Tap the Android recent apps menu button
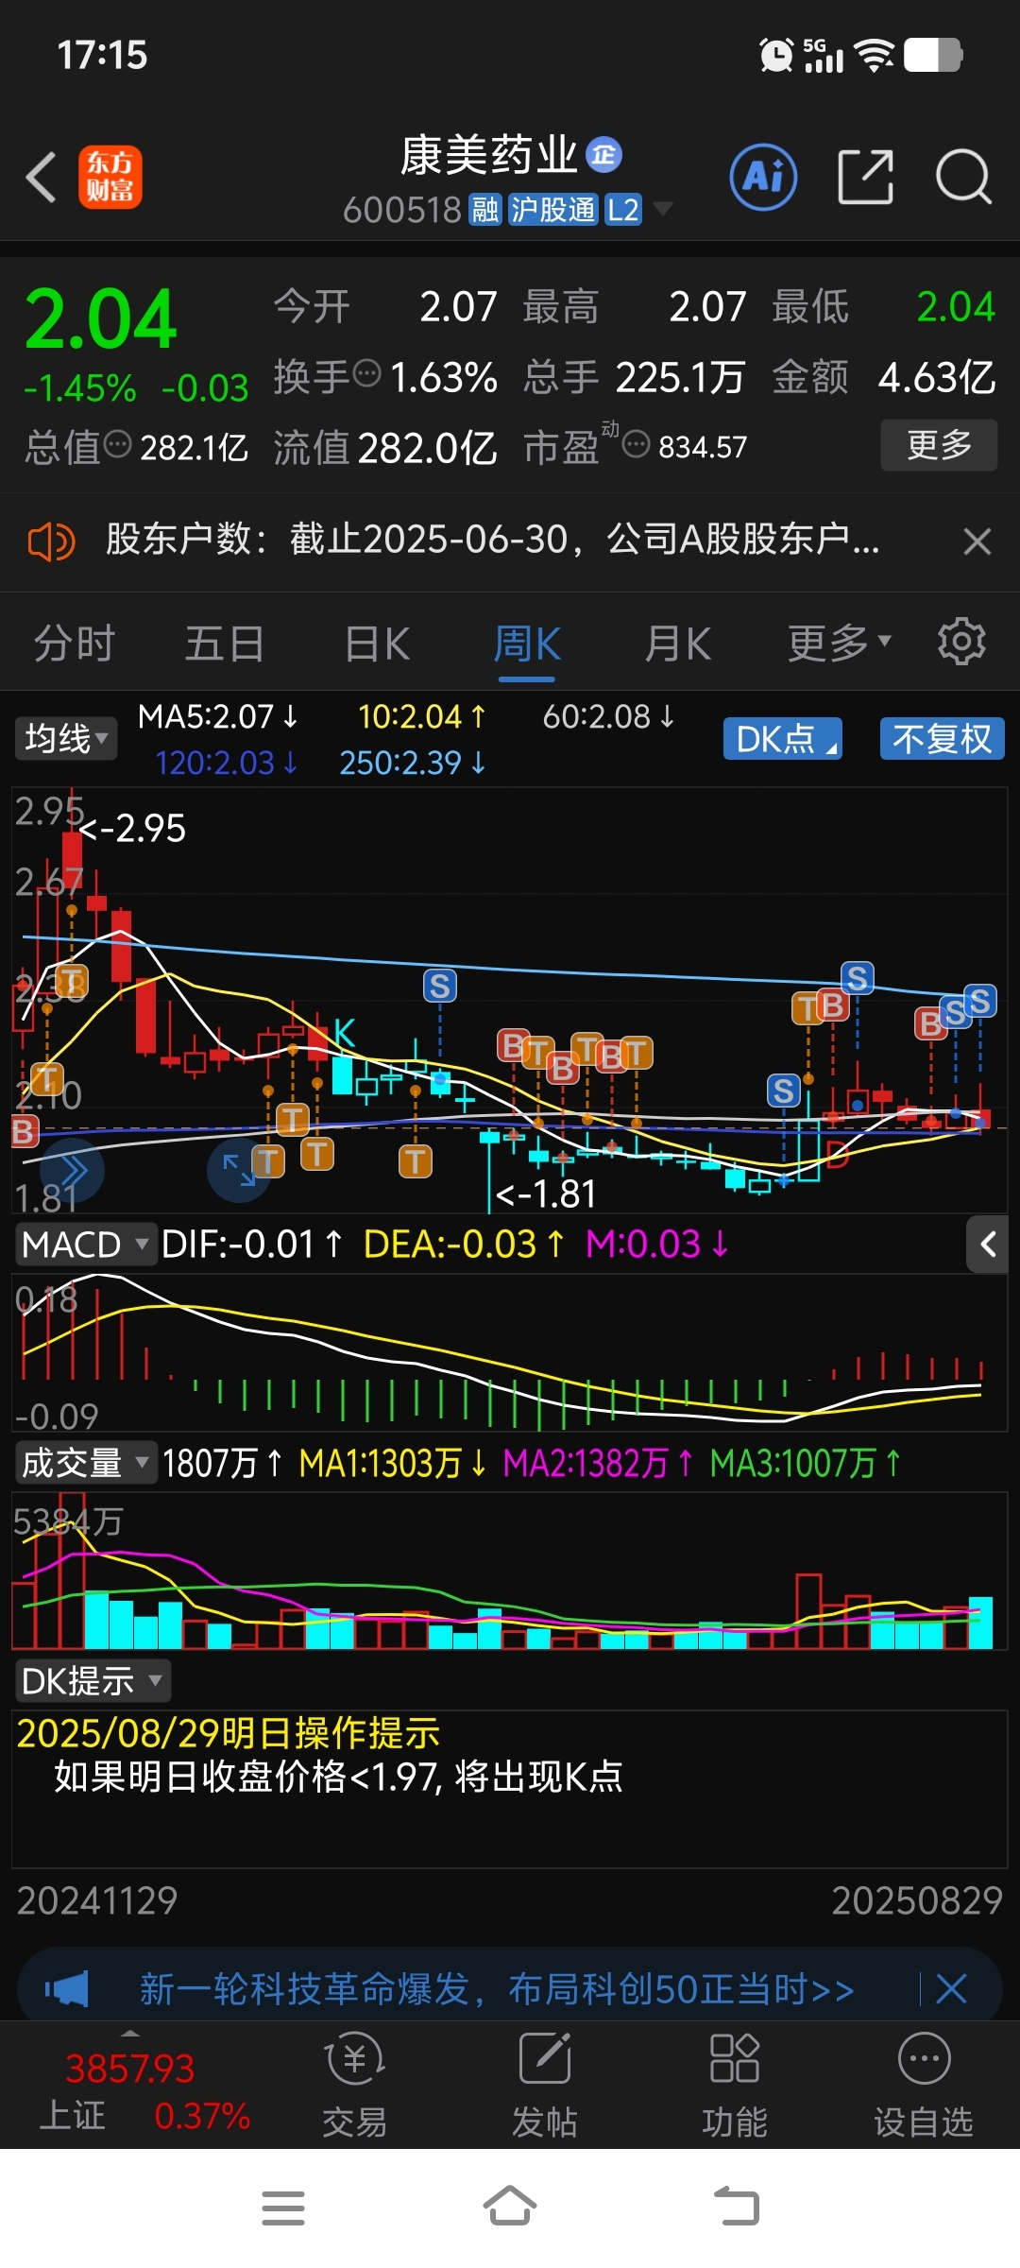Viewport: 1020px width, 2268px height. click(283, 2208)
